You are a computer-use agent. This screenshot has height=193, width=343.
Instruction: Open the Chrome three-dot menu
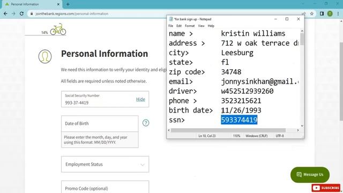tap(338, 13)
